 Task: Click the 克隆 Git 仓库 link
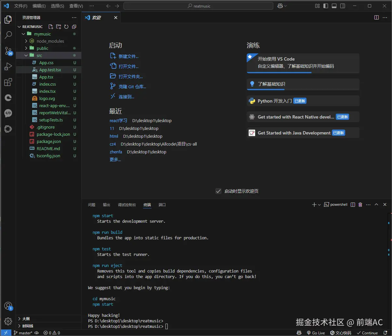point(132,87)
